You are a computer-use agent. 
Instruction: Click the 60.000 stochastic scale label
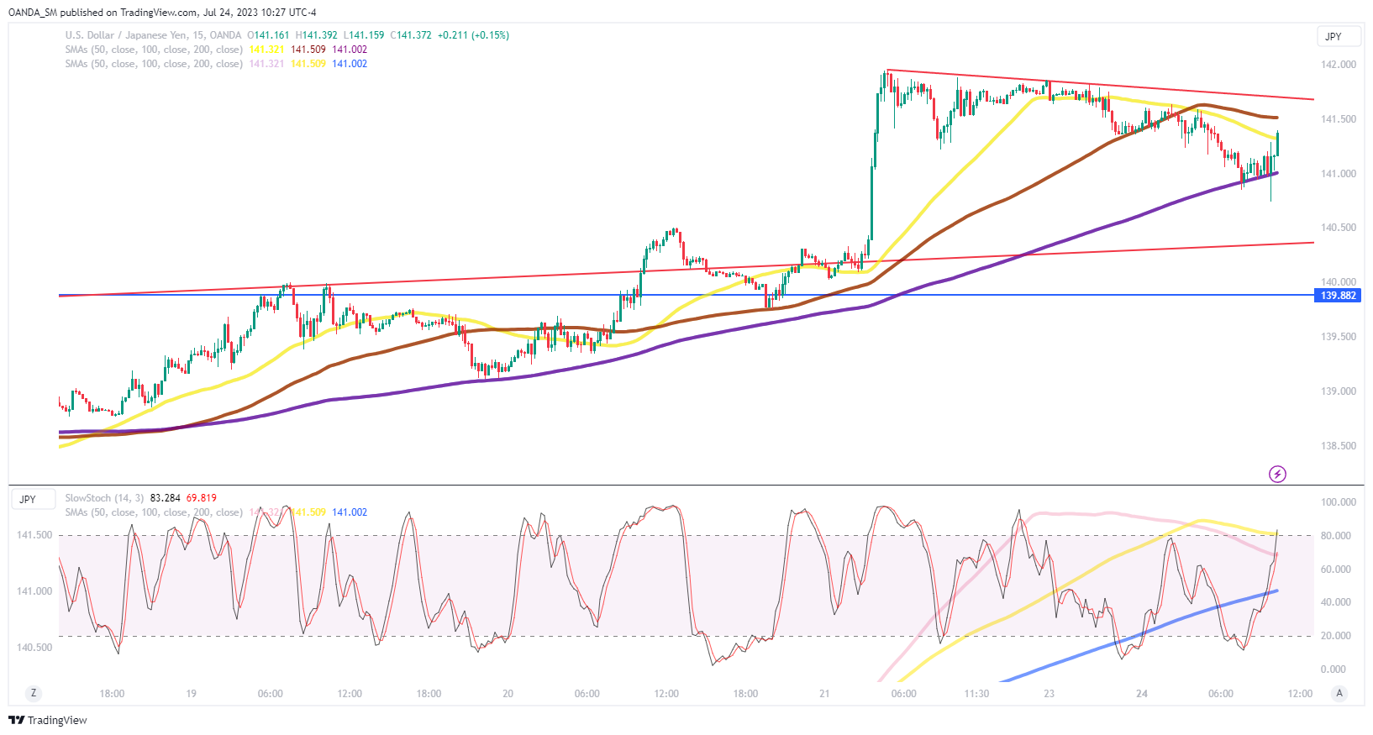tap(1336, 570)
